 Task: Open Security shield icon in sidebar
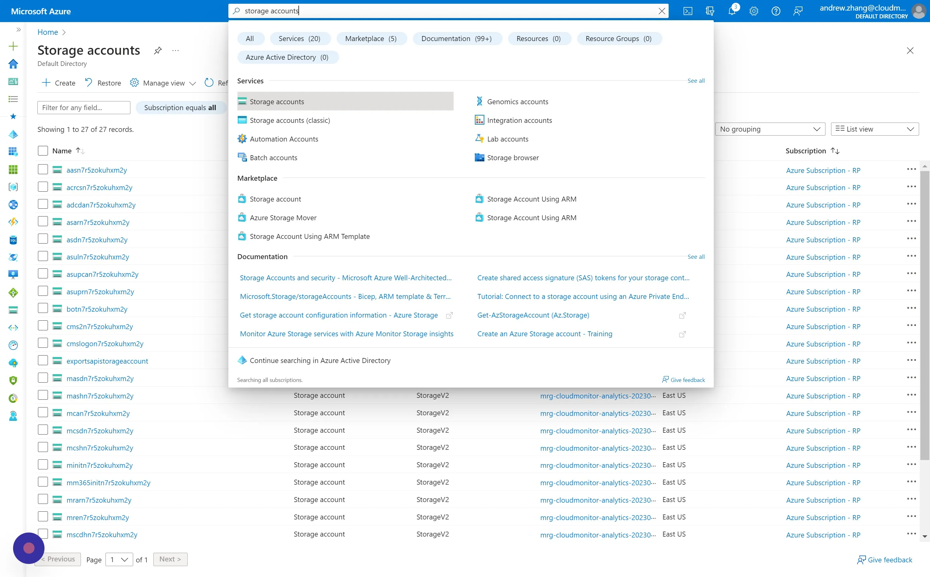point(13,380)
